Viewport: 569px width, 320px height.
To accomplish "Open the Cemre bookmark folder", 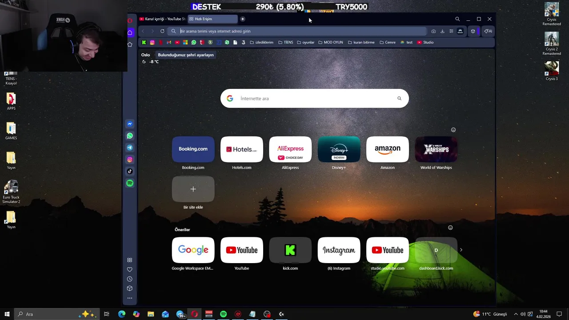I will [x=388, y=42].
